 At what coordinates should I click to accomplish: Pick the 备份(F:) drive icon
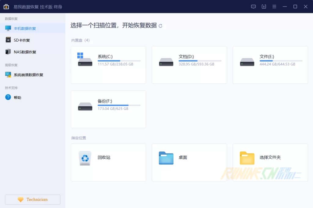pos(85,106)
